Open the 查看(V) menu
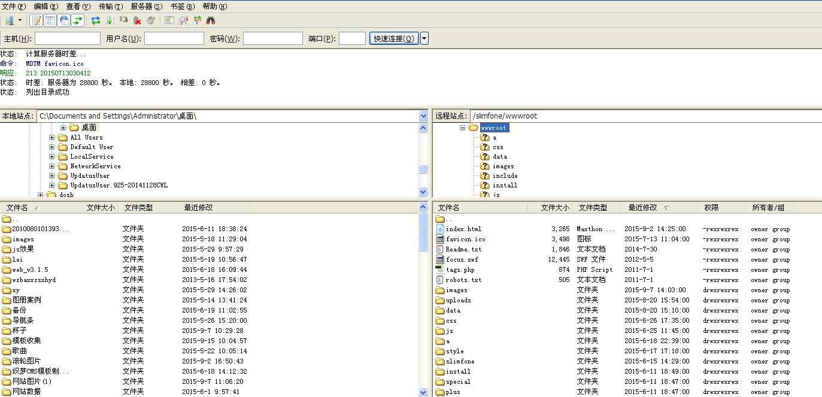The width and height of the screenshot is (822, 397). pos(78,6)
